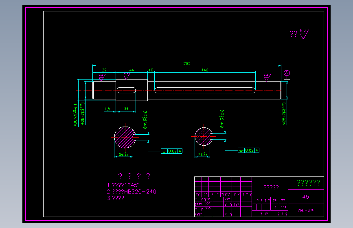Select the ø25k7 label at right shaft end
The image size is (353, 228).
click(x=284, y=114)
